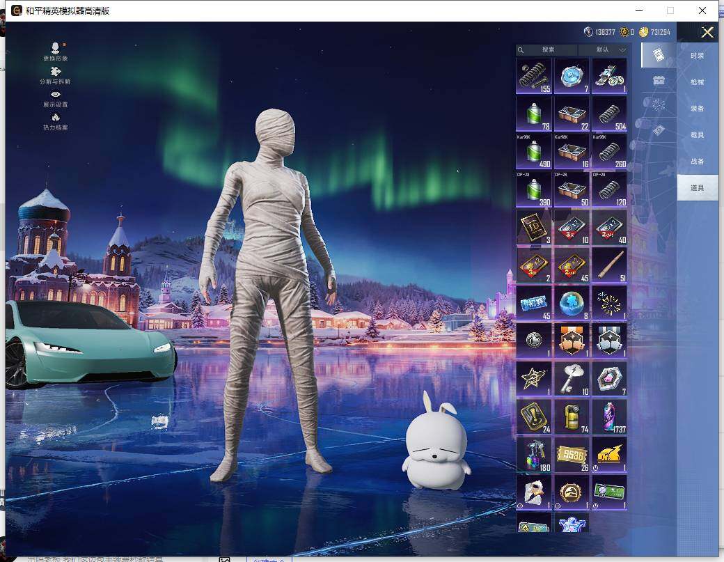The image size is (724, 562).
Task: Select the blue x2 card with 10
Action: [x=572, y=227]
